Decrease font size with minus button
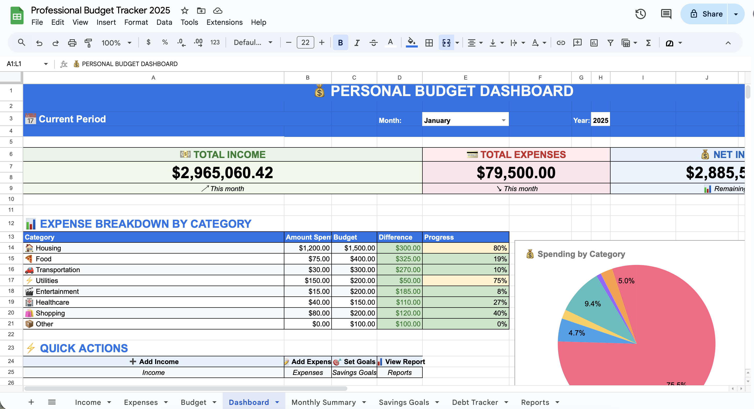 coord(288,43)
